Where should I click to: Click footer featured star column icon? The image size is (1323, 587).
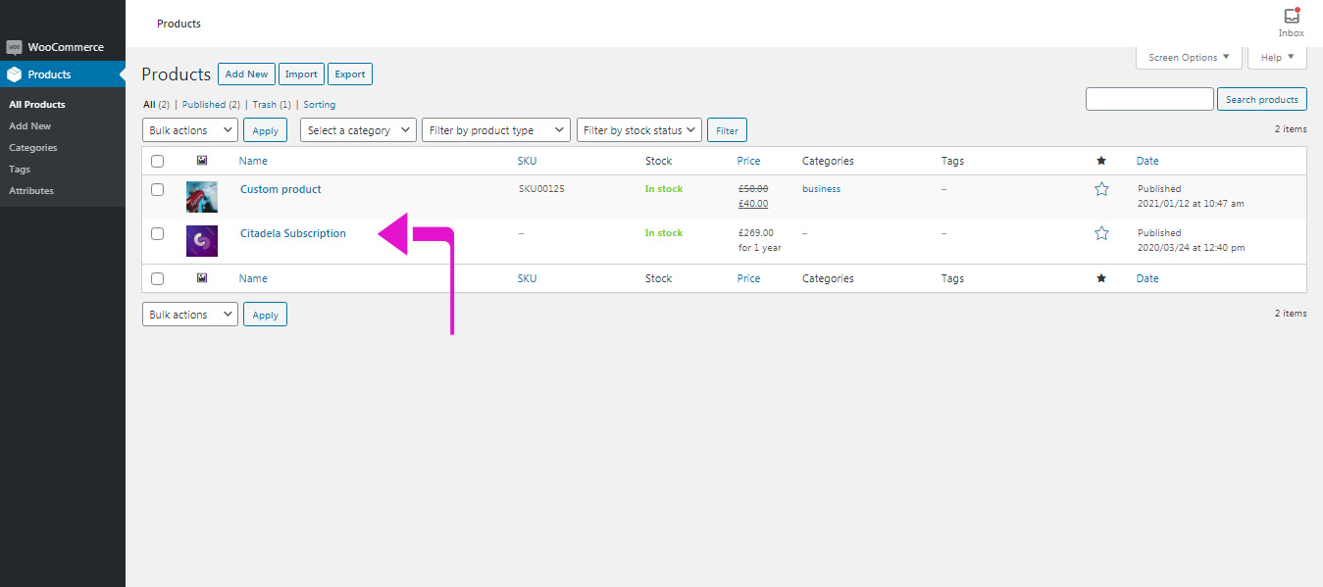(x=1101, y=278)
